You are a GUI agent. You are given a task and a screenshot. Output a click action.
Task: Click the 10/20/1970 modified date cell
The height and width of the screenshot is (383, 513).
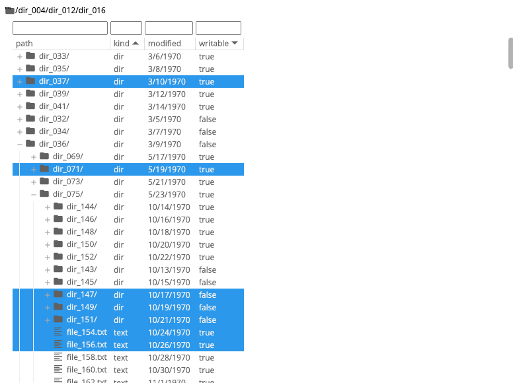pos(169,244)
